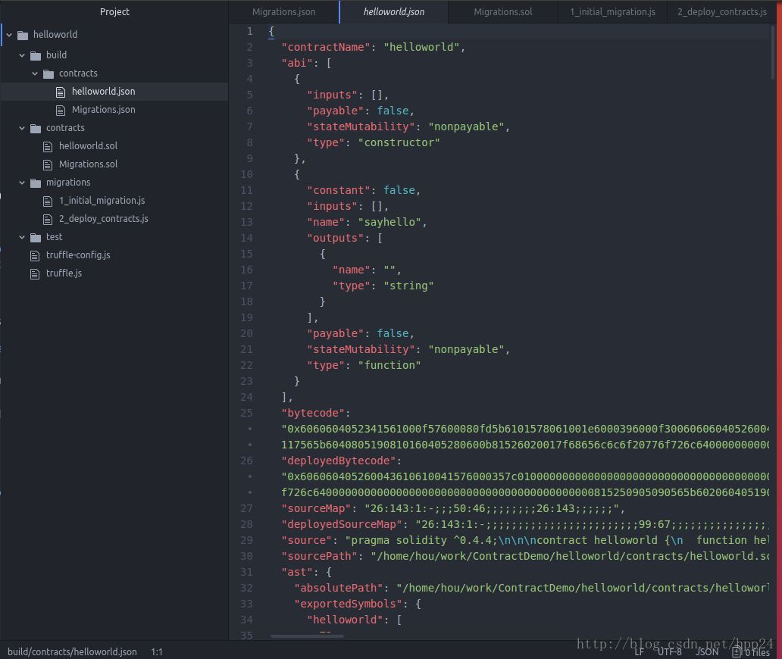Switch to the 1_initial_migration.js tab
This screenshot has width=782, height=659.
tap(612, 12)
